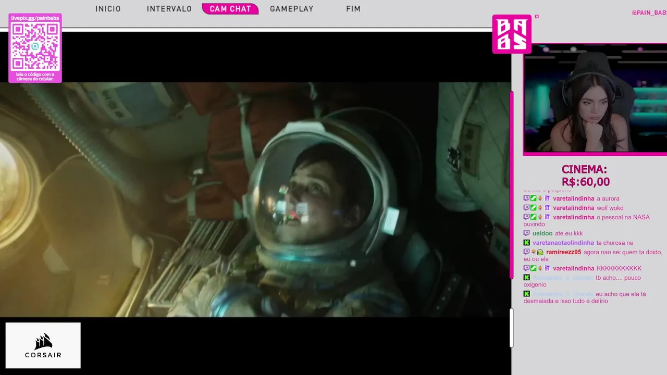Image resolution: width=667 pixels, height=375 pixels.
Task: Click the streamer webcam feed
Action: pos(595,99)
